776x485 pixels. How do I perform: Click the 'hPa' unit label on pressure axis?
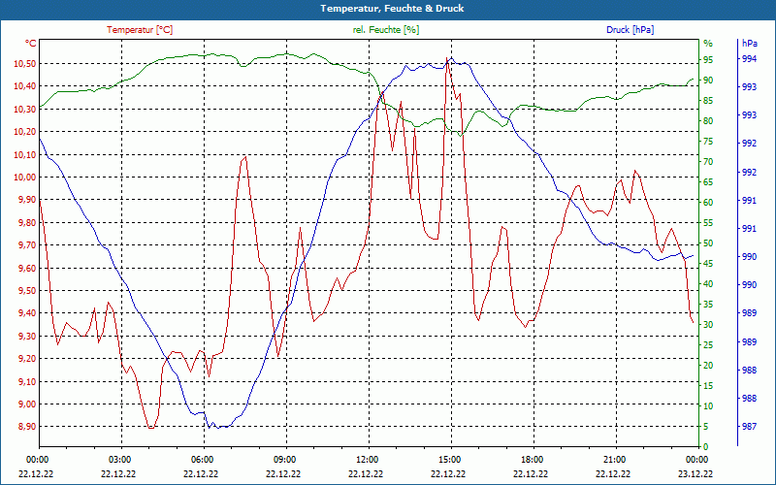tap(750, 44)
